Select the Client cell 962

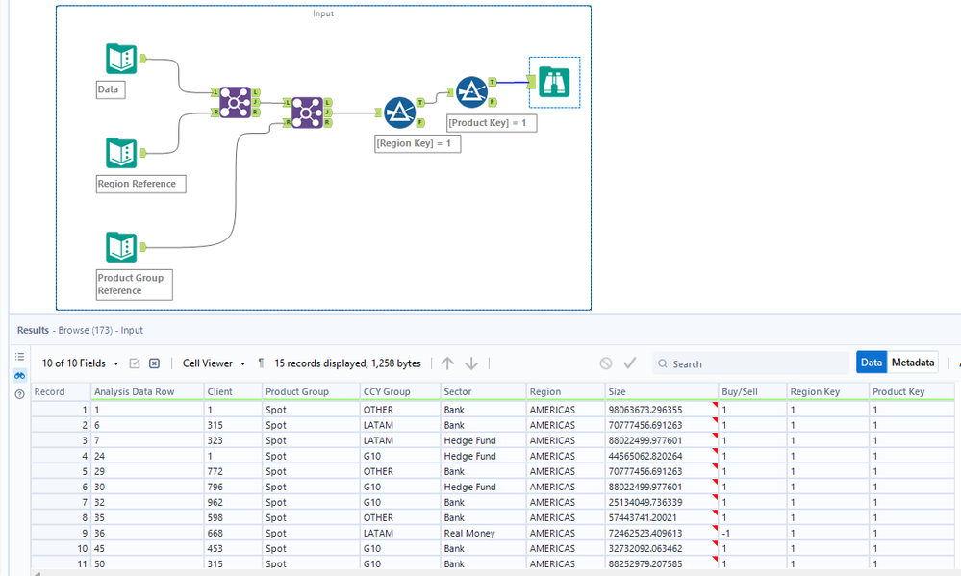pos(233,502)
